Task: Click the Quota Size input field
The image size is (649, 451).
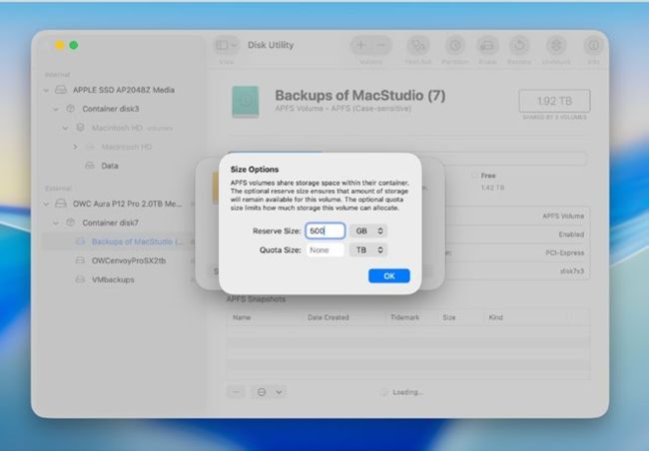Action: tap(324, 250)
